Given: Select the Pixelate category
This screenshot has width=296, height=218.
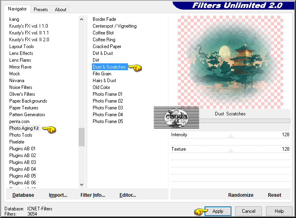Looking at the screenshot, I should 17,142.
